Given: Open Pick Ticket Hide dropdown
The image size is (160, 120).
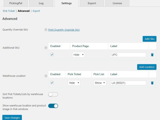Looking at the screenshot, I should 74,83.
